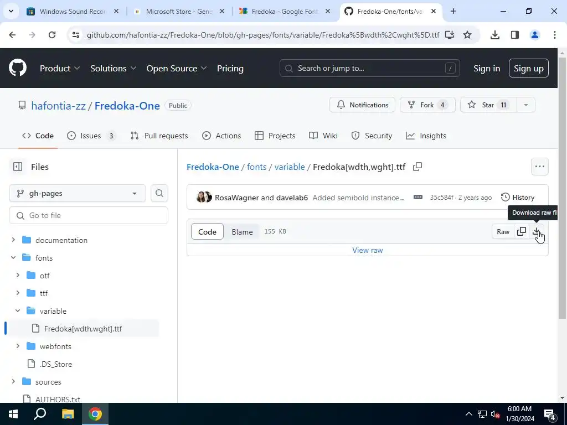Click the muted volume tray icon

[x=495, y=414]
